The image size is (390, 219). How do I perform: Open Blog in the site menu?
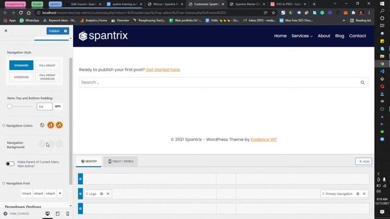pos(339,36)
